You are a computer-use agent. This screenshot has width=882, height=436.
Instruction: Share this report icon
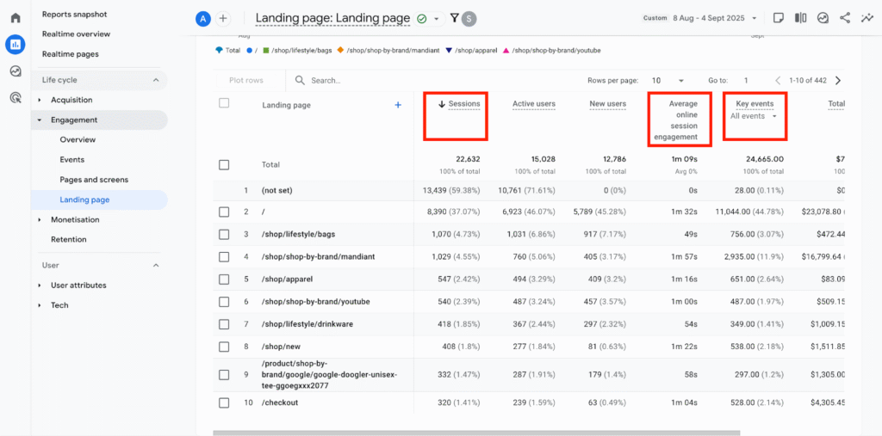845,18
